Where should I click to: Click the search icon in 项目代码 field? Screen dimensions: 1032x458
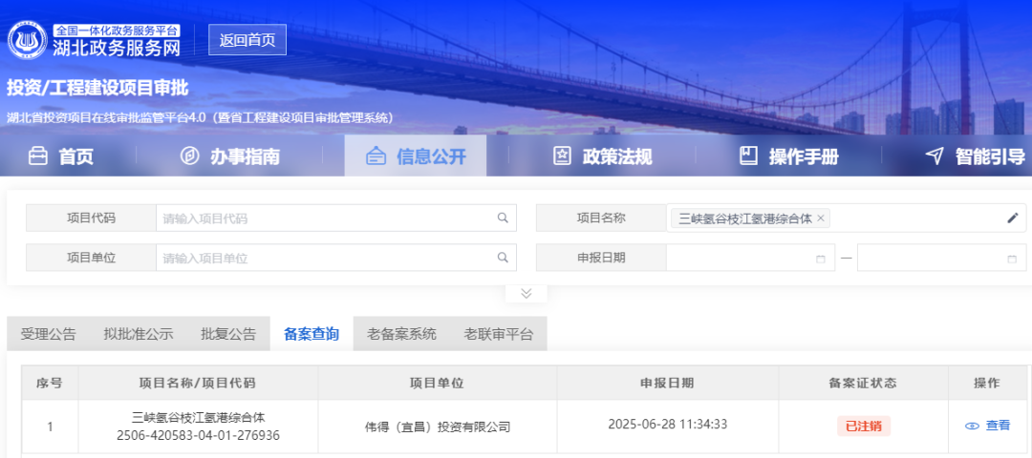pyautogui.click(x=503, y=219)
